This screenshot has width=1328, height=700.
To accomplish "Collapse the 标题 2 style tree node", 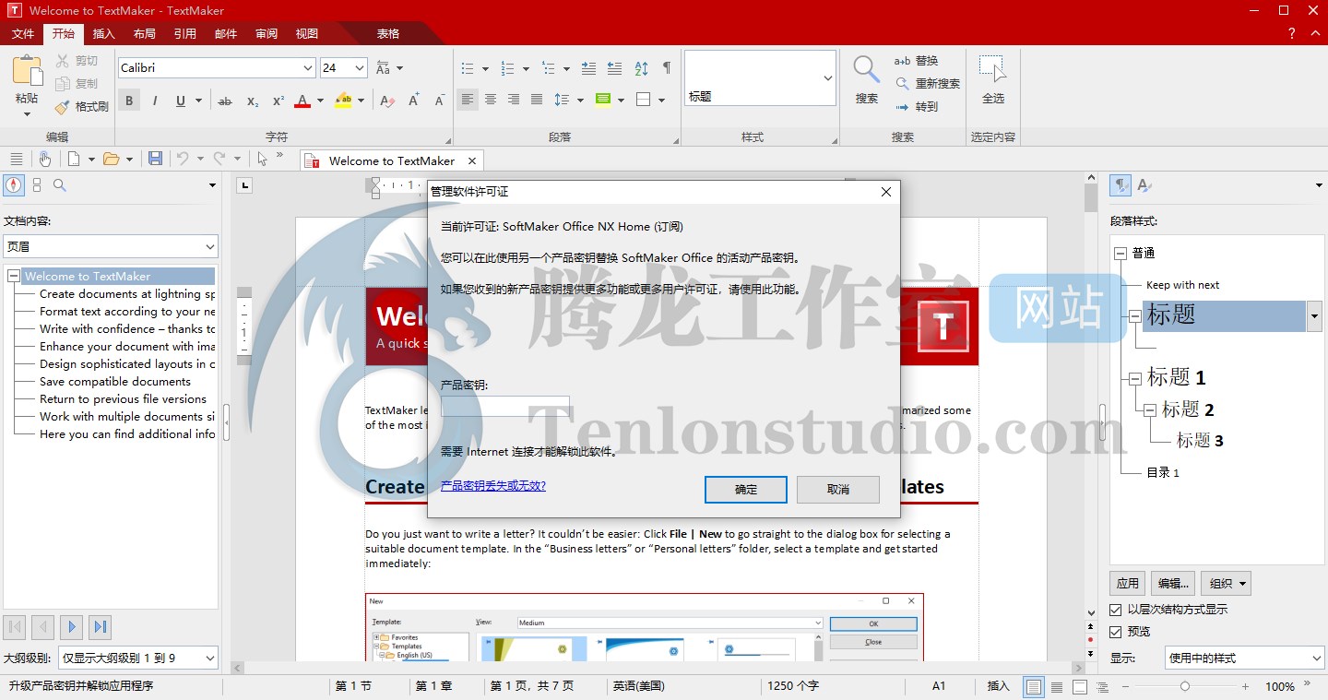I will [x=1149, y=409].
